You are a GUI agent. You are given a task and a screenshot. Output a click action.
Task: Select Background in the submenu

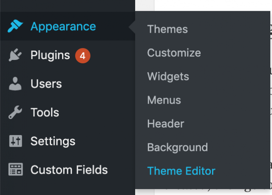click(x=177, y=147)
